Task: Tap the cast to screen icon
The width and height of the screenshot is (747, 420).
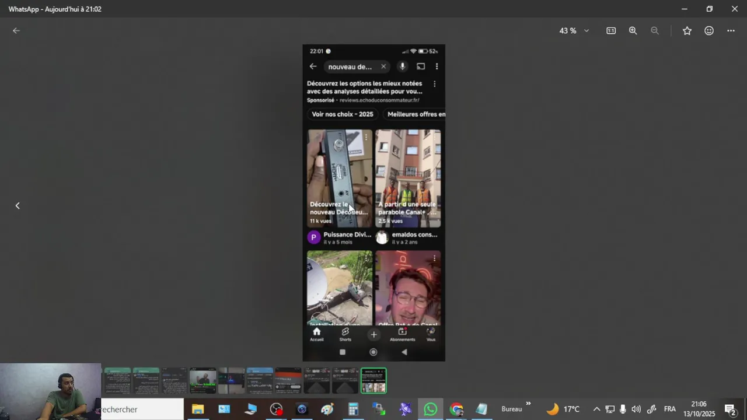Action: (421, 66)
